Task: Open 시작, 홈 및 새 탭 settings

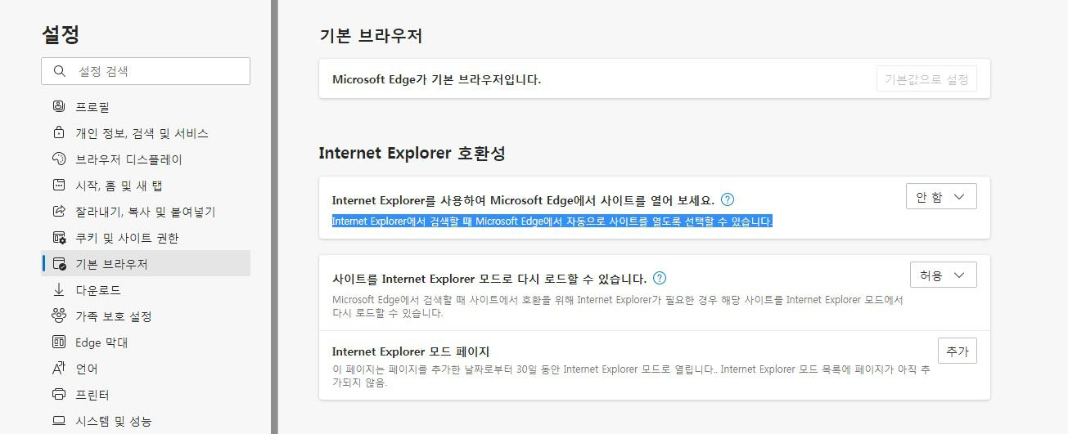Action: click(x=146, y=185)
